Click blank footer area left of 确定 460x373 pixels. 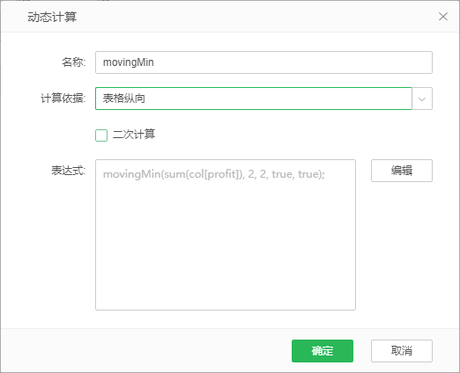147,351
